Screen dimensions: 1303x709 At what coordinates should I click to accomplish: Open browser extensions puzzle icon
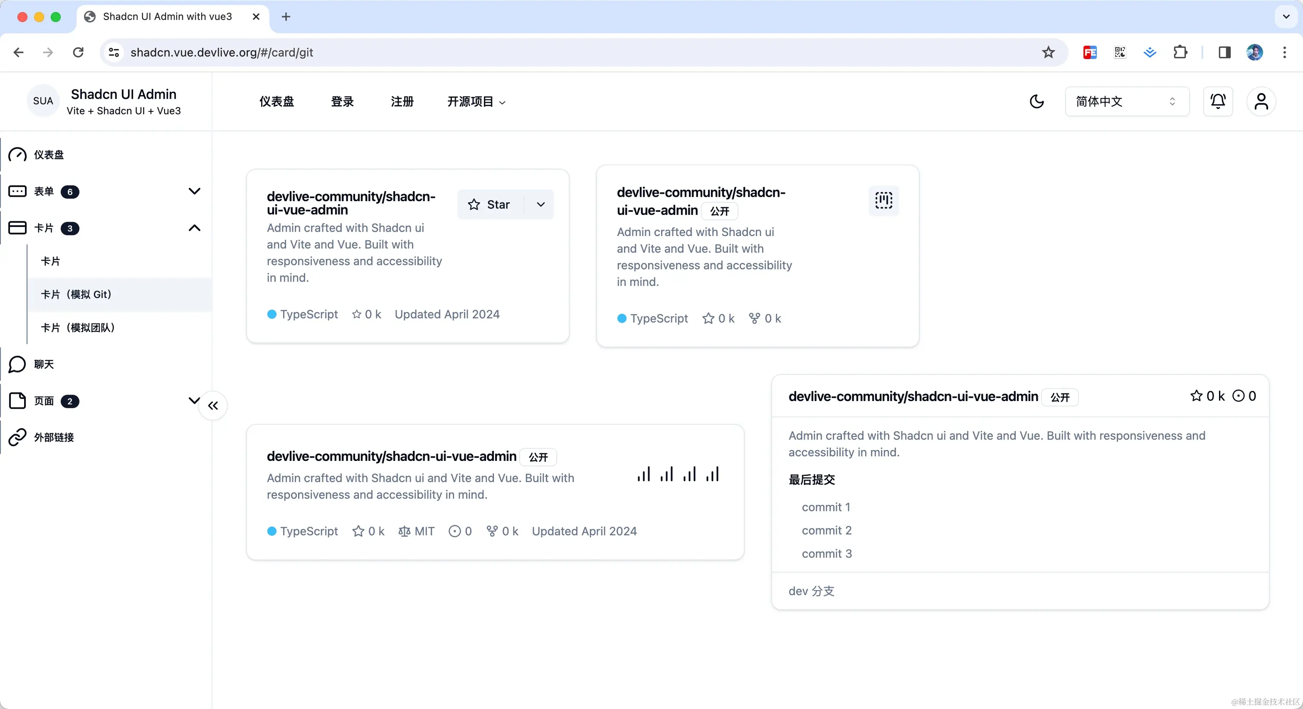point(1180,52)
